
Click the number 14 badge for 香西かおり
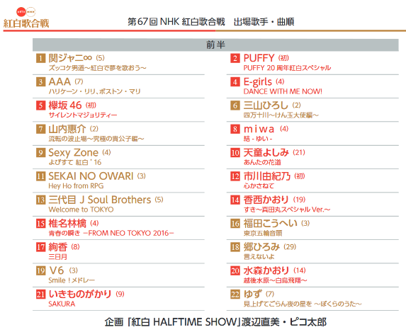235,200
